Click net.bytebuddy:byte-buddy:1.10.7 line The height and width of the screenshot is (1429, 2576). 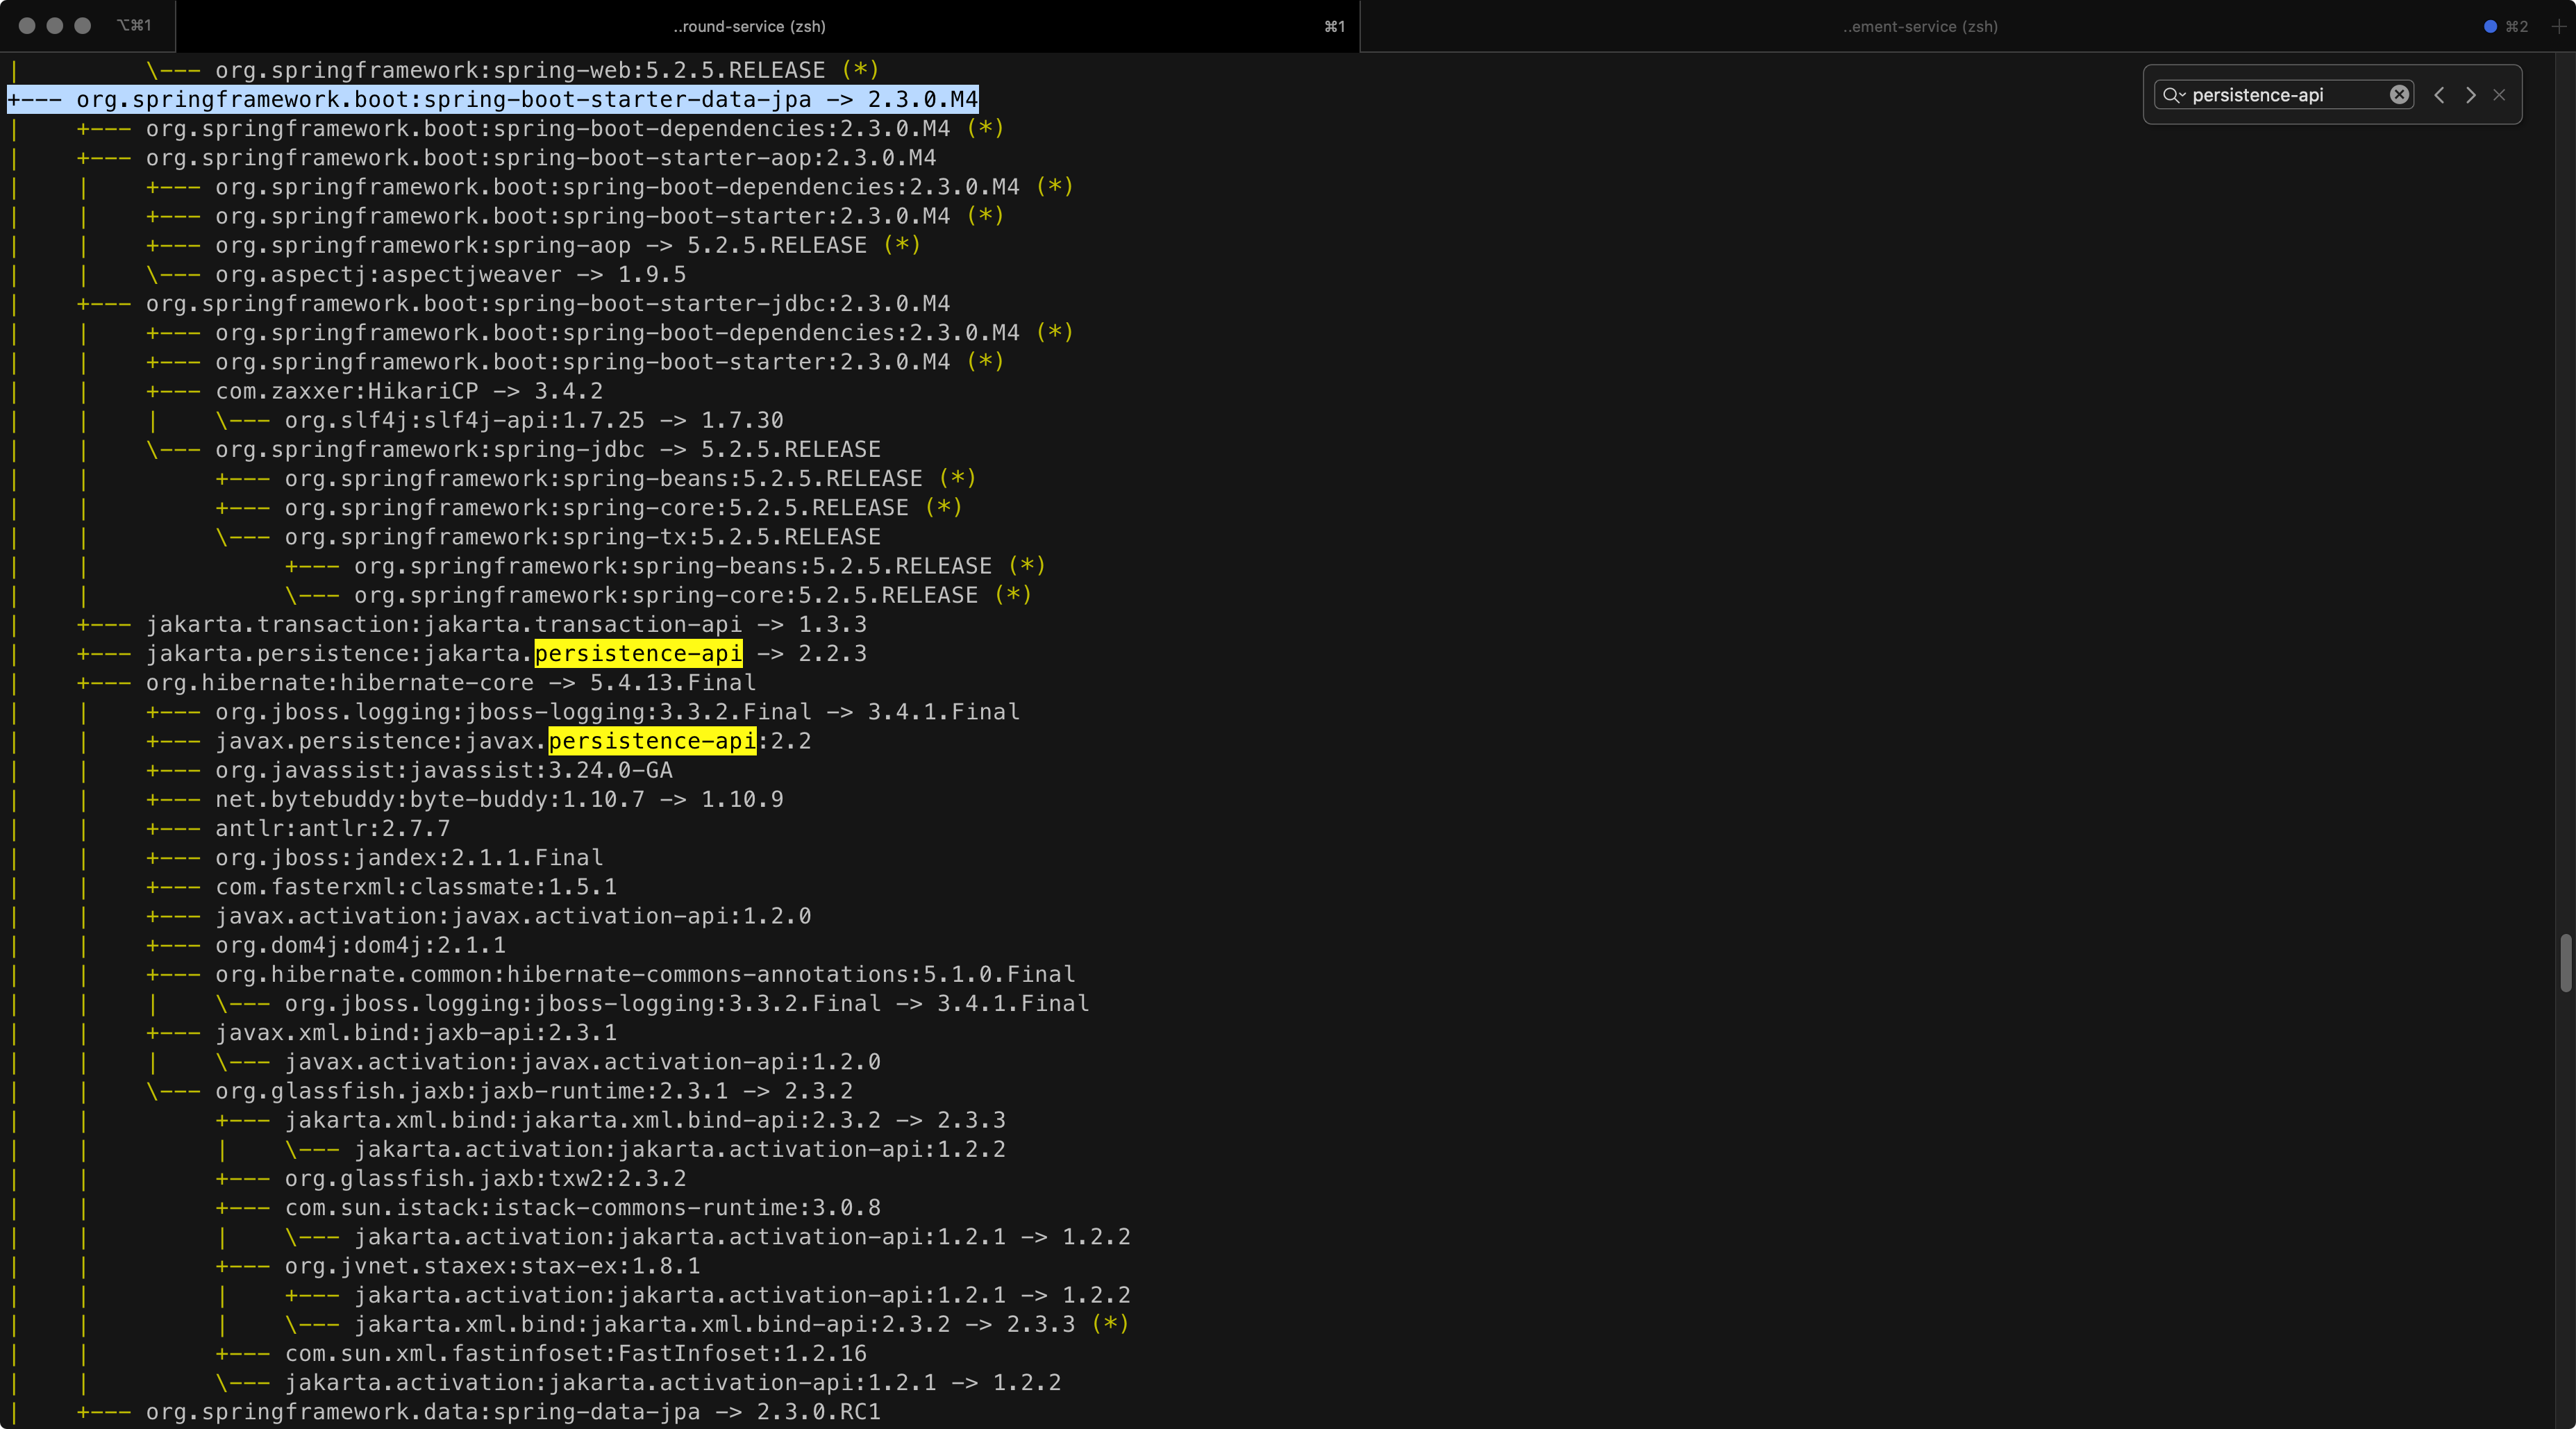[499, 799]
